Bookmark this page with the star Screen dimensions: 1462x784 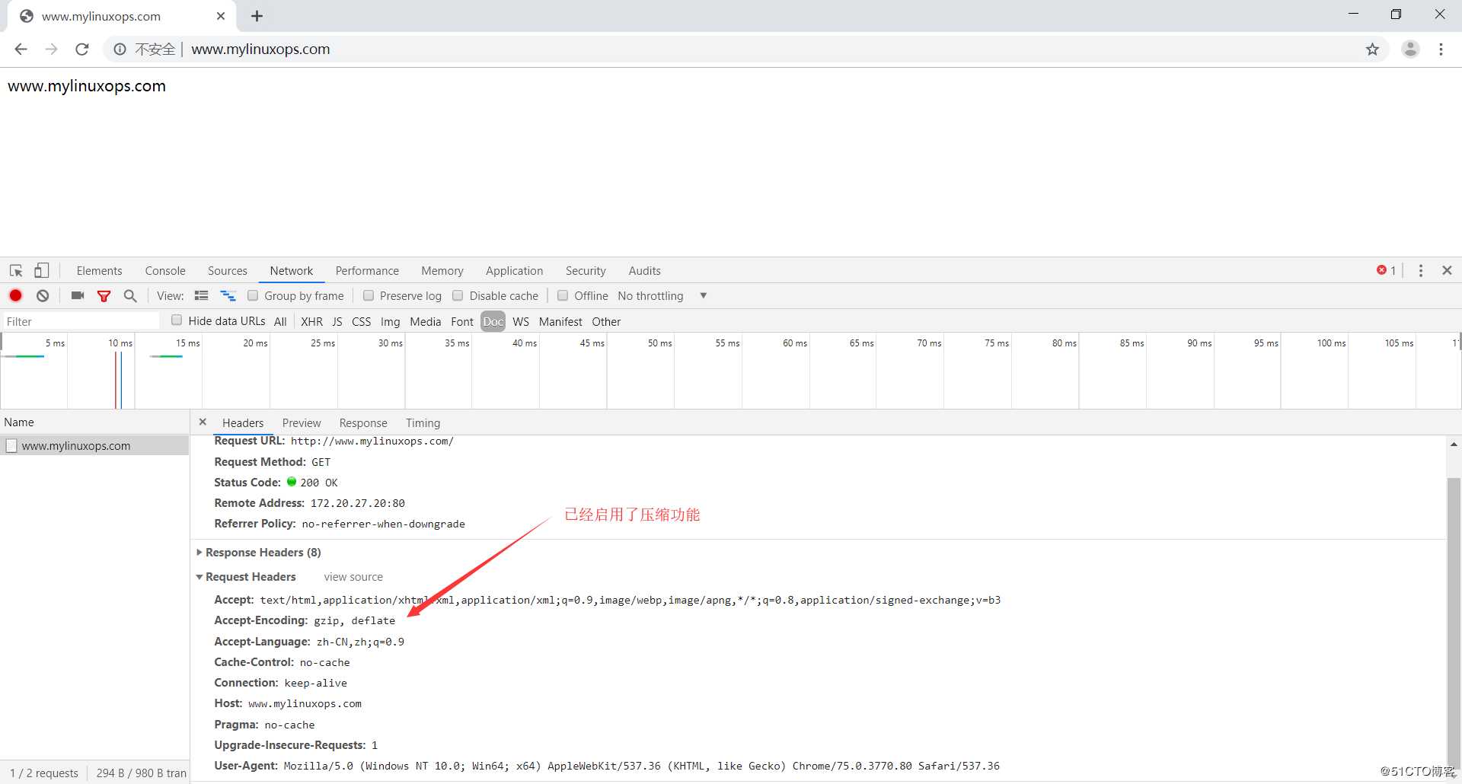pyautogui.click(x=1372, y=49)
